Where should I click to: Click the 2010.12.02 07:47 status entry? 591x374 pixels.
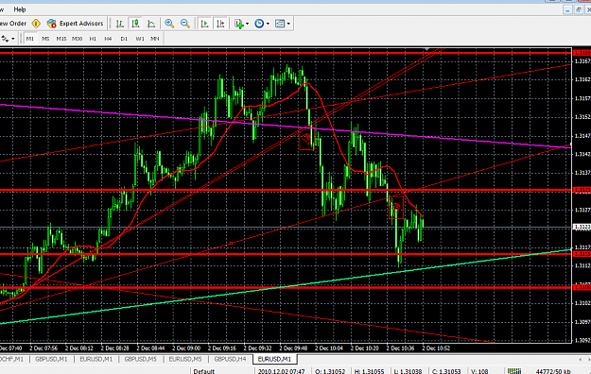[x=281, y=371]
